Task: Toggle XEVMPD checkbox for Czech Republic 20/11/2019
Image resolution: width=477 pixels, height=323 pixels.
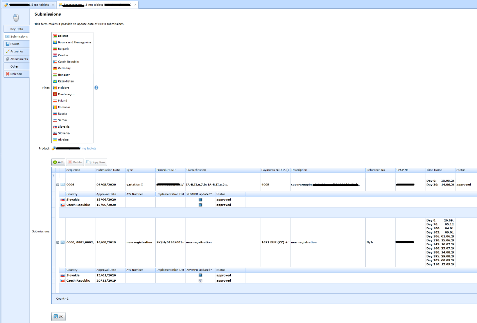Action: point(201,280)
